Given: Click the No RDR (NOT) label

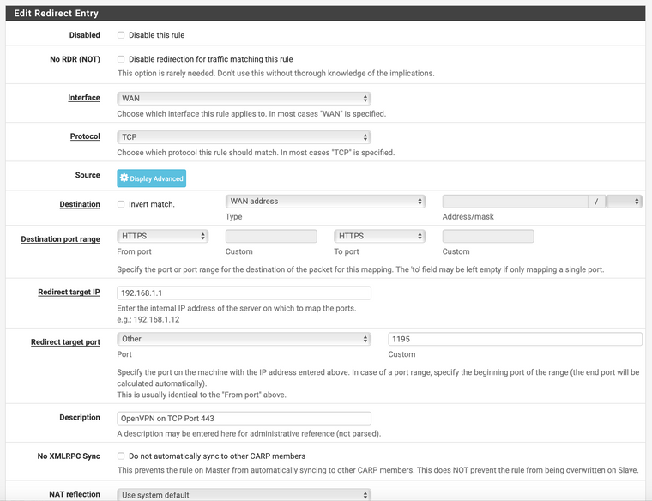Looking at the screenshot, I should coord(75,59).
